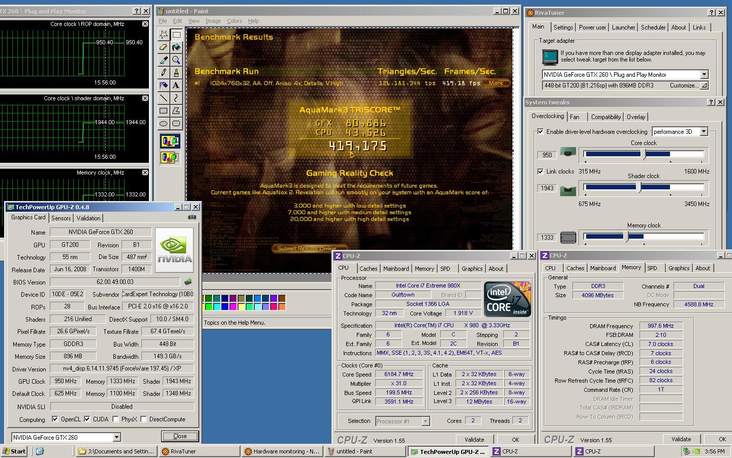This screenshot has height=458, width=732.
Task: Select the Text tool in Paint
Action: tap(176, 85)
